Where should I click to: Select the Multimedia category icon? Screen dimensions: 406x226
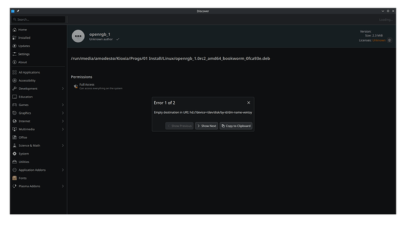coord(15,129)
